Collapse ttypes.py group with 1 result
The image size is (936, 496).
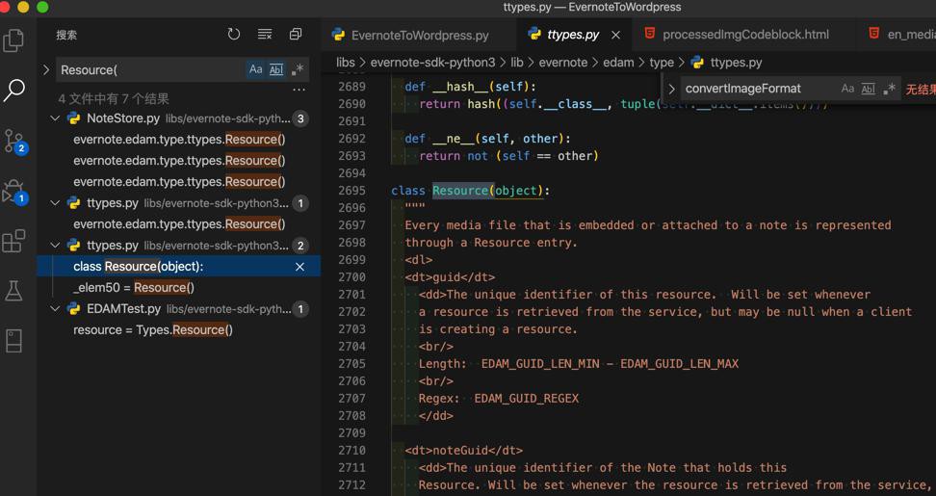tap(55, 203)
